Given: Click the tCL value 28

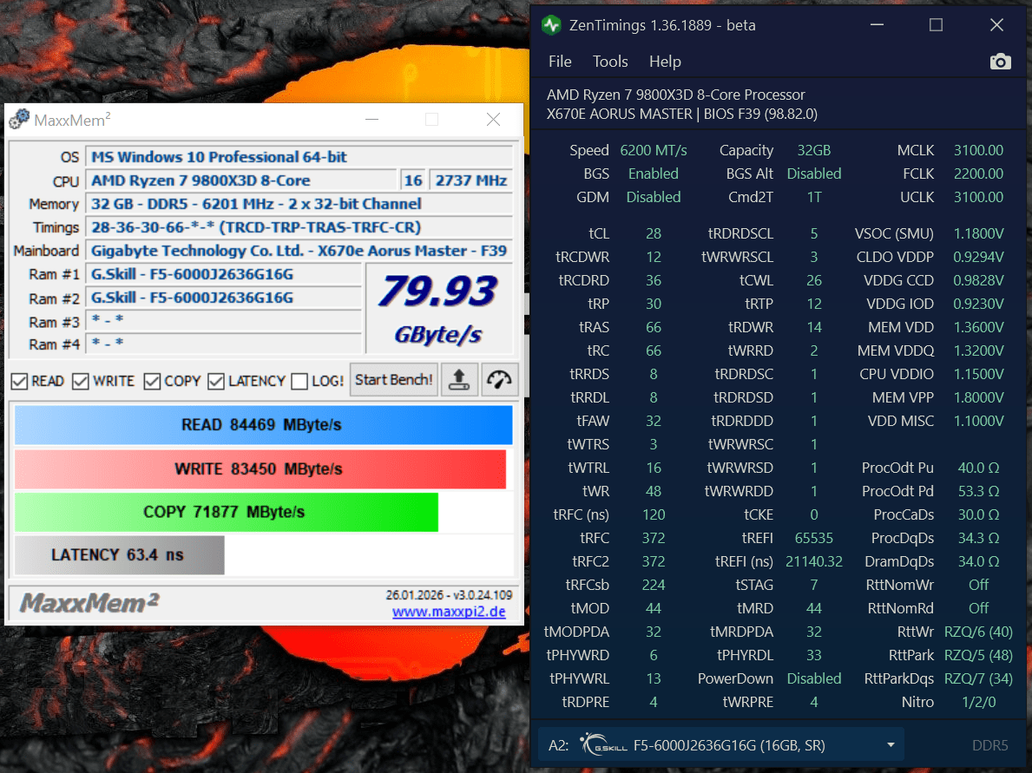Looking at the screenshot, I should 653,233.
